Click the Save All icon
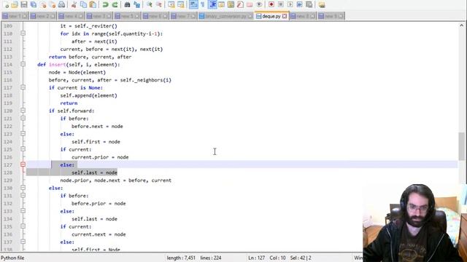The width and height of the screenshot is (467, 262). (34, 4)
